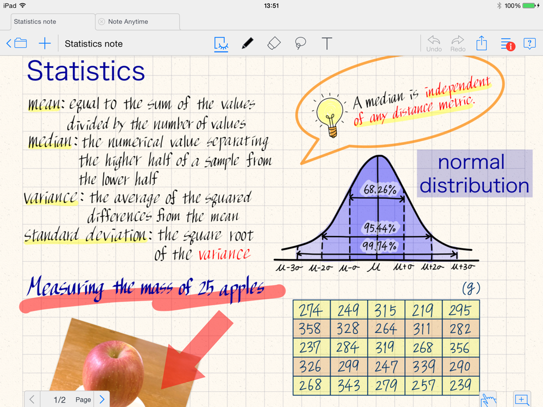Tap table cell with value 239
This screenshot has width=543, height=407.
pos(460,385)
